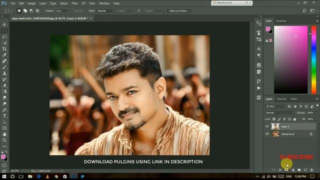Delete layer using trash icon

click(x=311, y=170)
